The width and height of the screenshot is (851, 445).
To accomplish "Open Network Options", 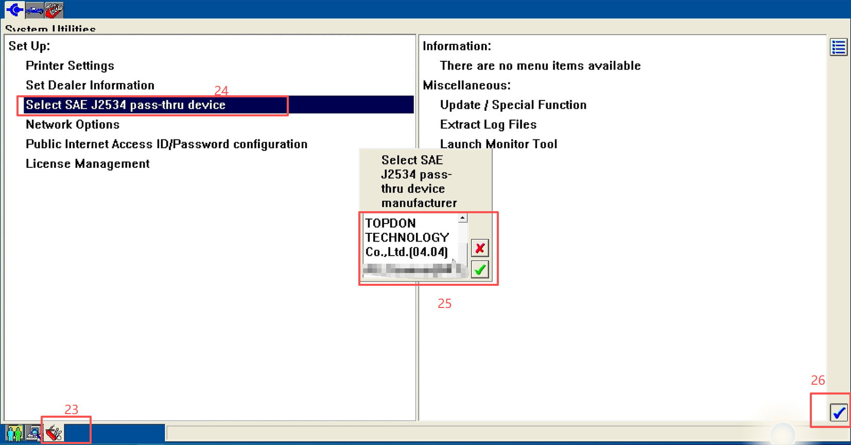I will point(73,125).
